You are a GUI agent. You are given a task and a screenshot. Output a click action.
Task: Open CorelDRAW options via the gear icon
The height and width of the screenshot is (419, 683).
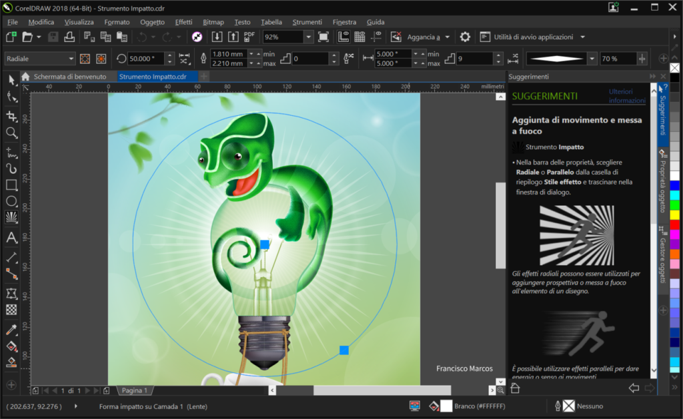pyautogui.click(x=464, y=37)
